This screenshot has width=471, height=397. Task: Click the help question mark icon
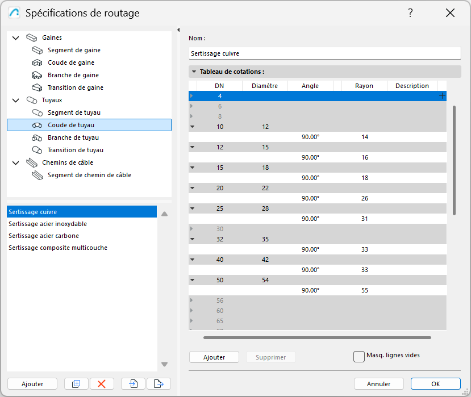point(410,13)
